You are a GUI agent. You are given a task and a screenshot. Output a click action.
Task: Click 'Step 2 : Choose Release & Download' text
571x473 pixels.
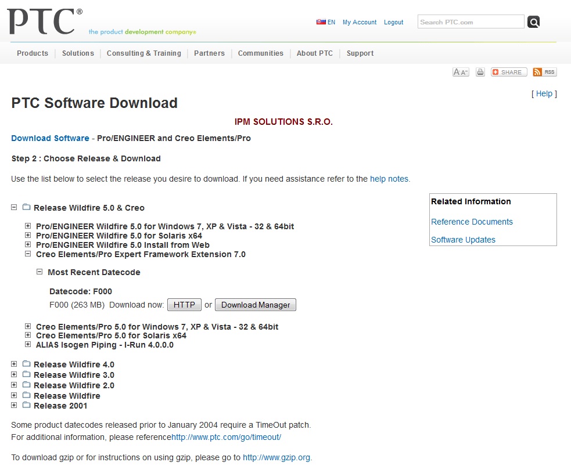pyautogui.click(x=86, y=158)
